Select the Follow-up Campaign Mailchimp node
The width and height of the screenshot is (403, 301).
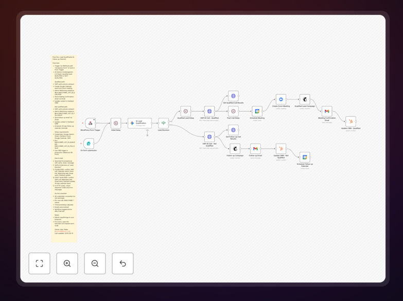pos(235,149)
